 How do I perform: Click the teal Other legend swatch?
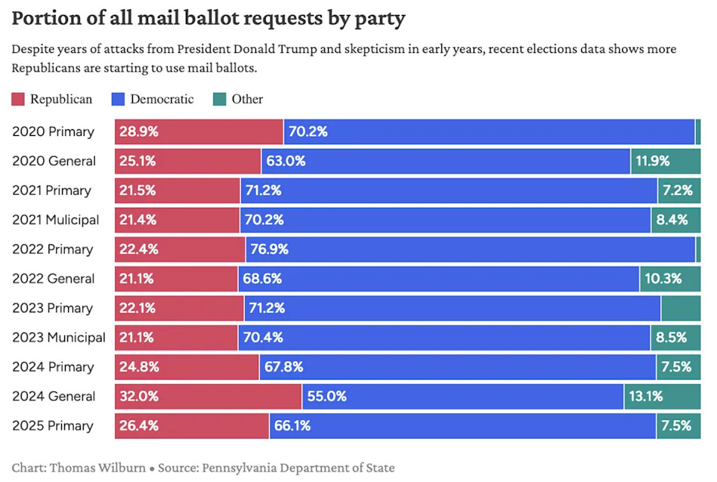tap(219, 99)
